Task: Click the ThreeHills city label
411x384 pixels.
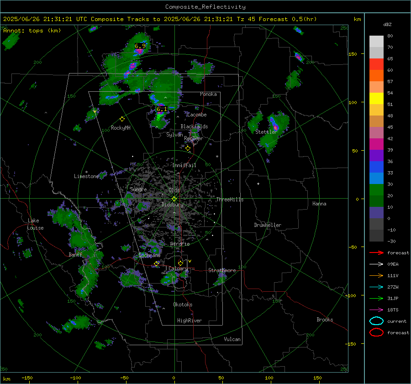Action: (230, 200)
